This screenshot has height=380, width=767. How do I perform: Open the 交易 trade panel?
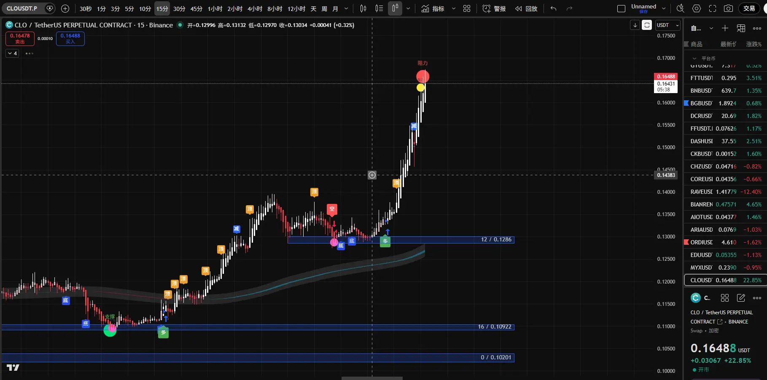click(749, 8)
